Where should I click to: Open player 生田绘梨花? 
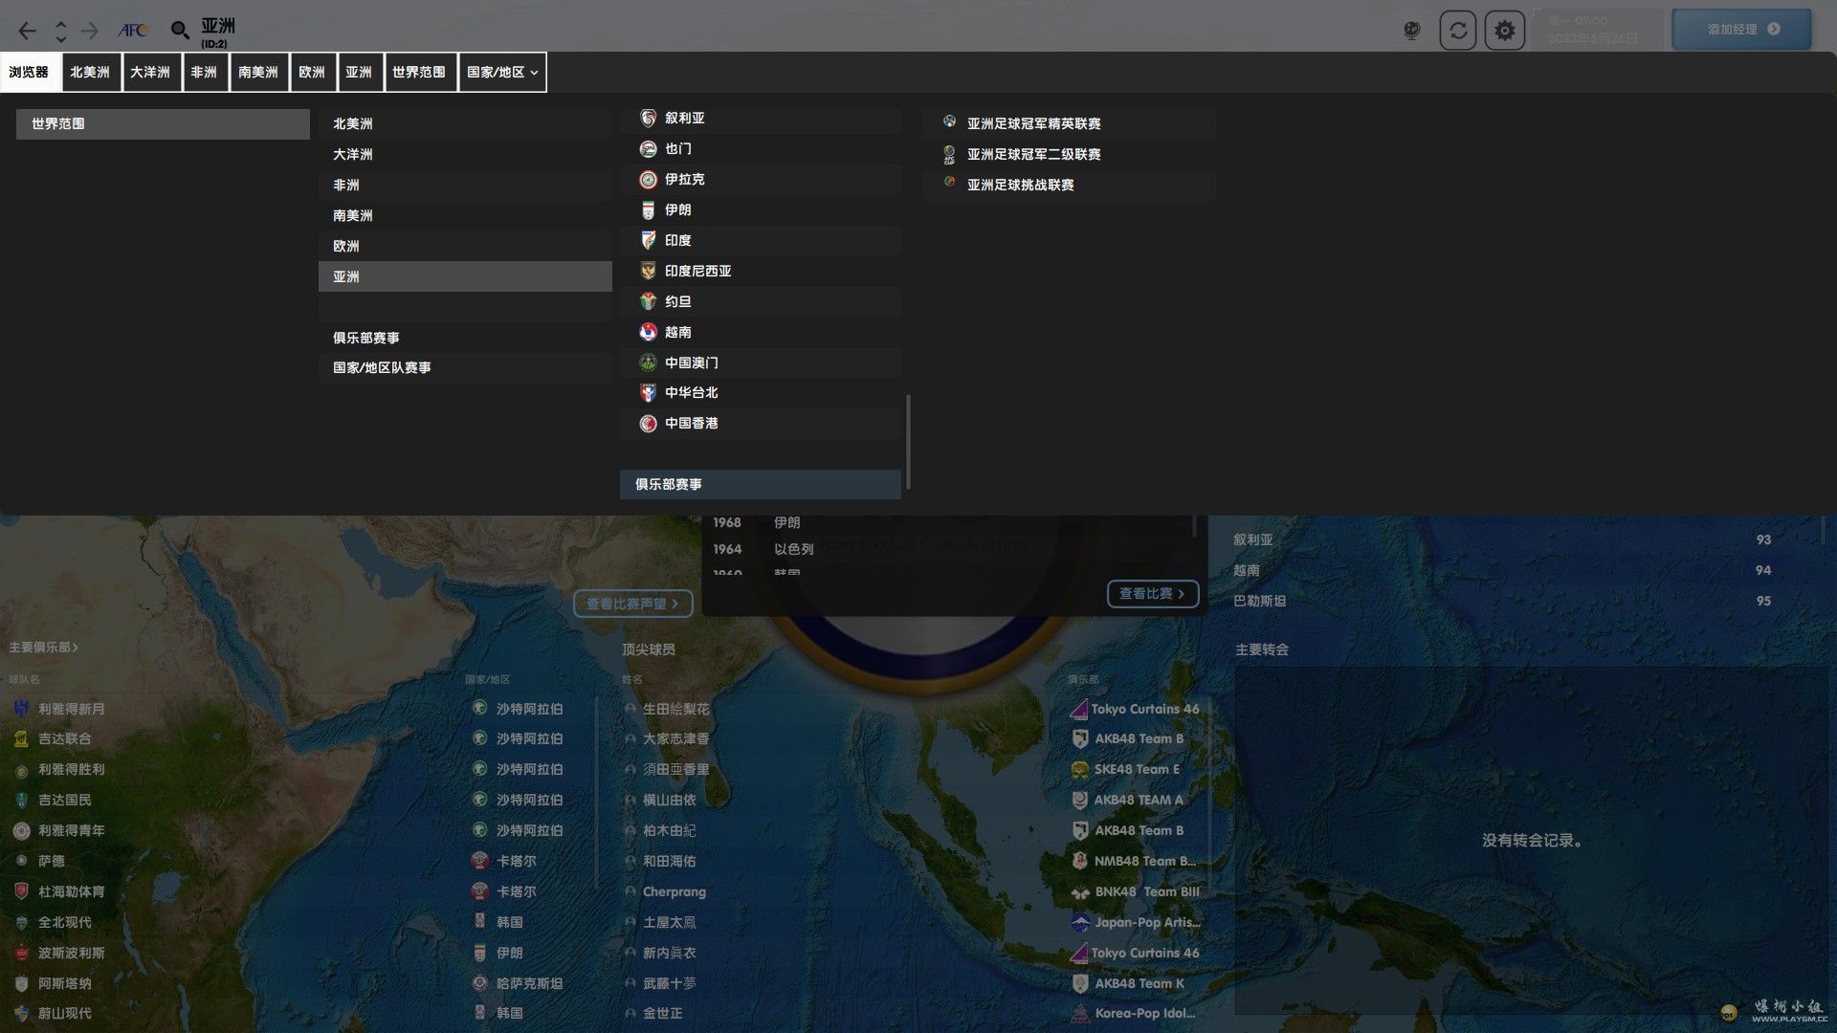click(676, 709)
